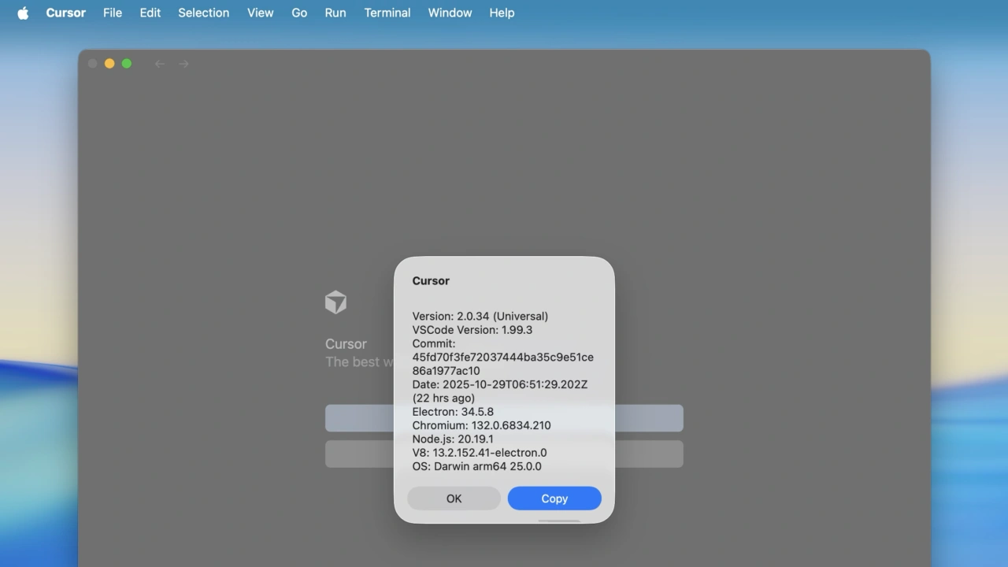The height and width of the screenshot is (567, 1008).
Task: Open the Help menu
Action: 502,13
